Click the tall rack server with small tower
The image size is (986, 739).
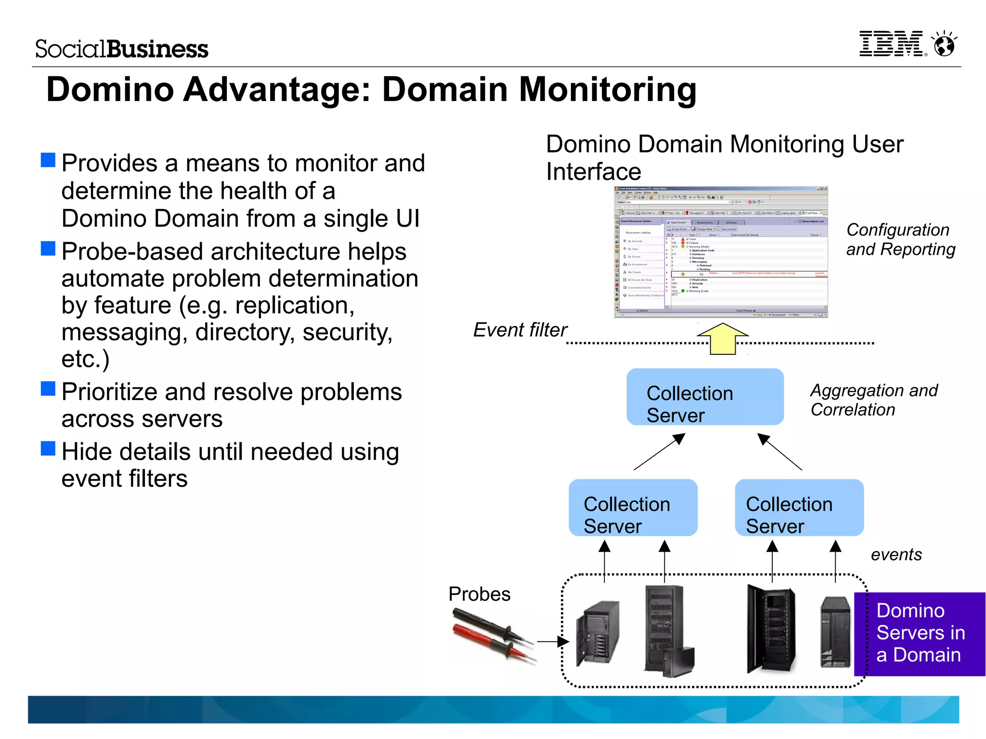669,631
